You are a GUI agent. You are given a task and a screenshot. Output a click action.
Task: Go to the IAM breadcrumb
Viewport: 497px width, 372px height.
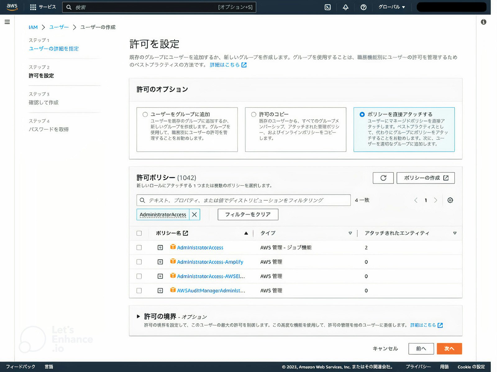tap(33, 27)
